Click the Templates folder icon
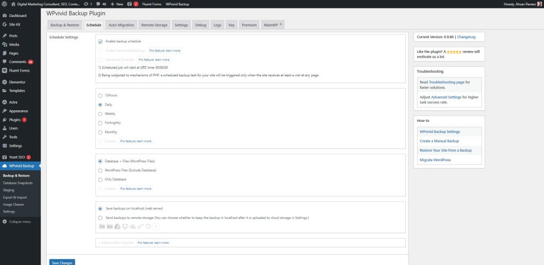Image resolution: width=544 pixels, height=265 pixels. coord(4,91)
